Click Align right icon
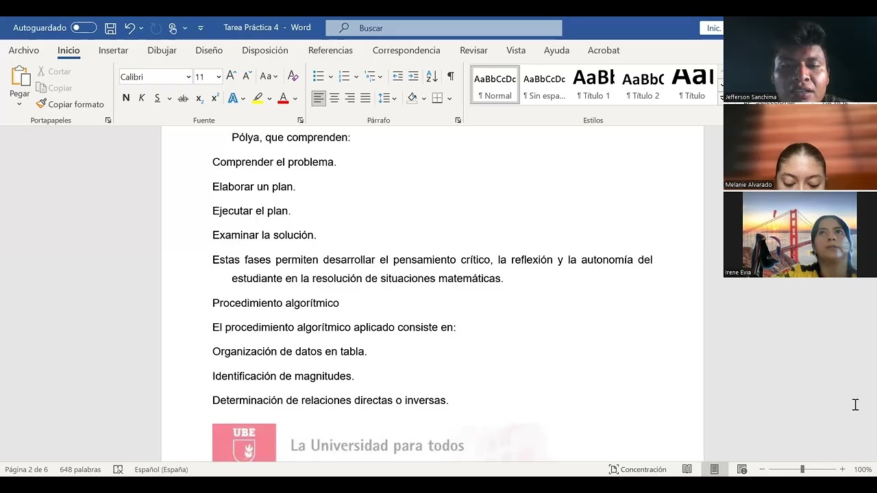 pos(349,98)
